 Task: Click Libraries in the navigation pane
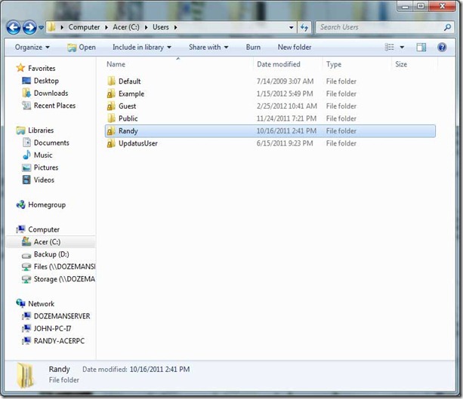tap(41, 130)
